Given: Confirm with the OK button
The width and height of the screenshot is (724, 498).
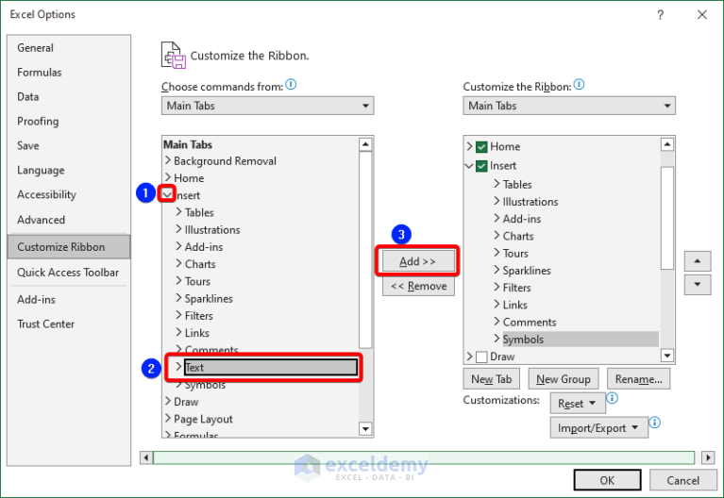Looking at the screenshot, I should pos(607,480).
